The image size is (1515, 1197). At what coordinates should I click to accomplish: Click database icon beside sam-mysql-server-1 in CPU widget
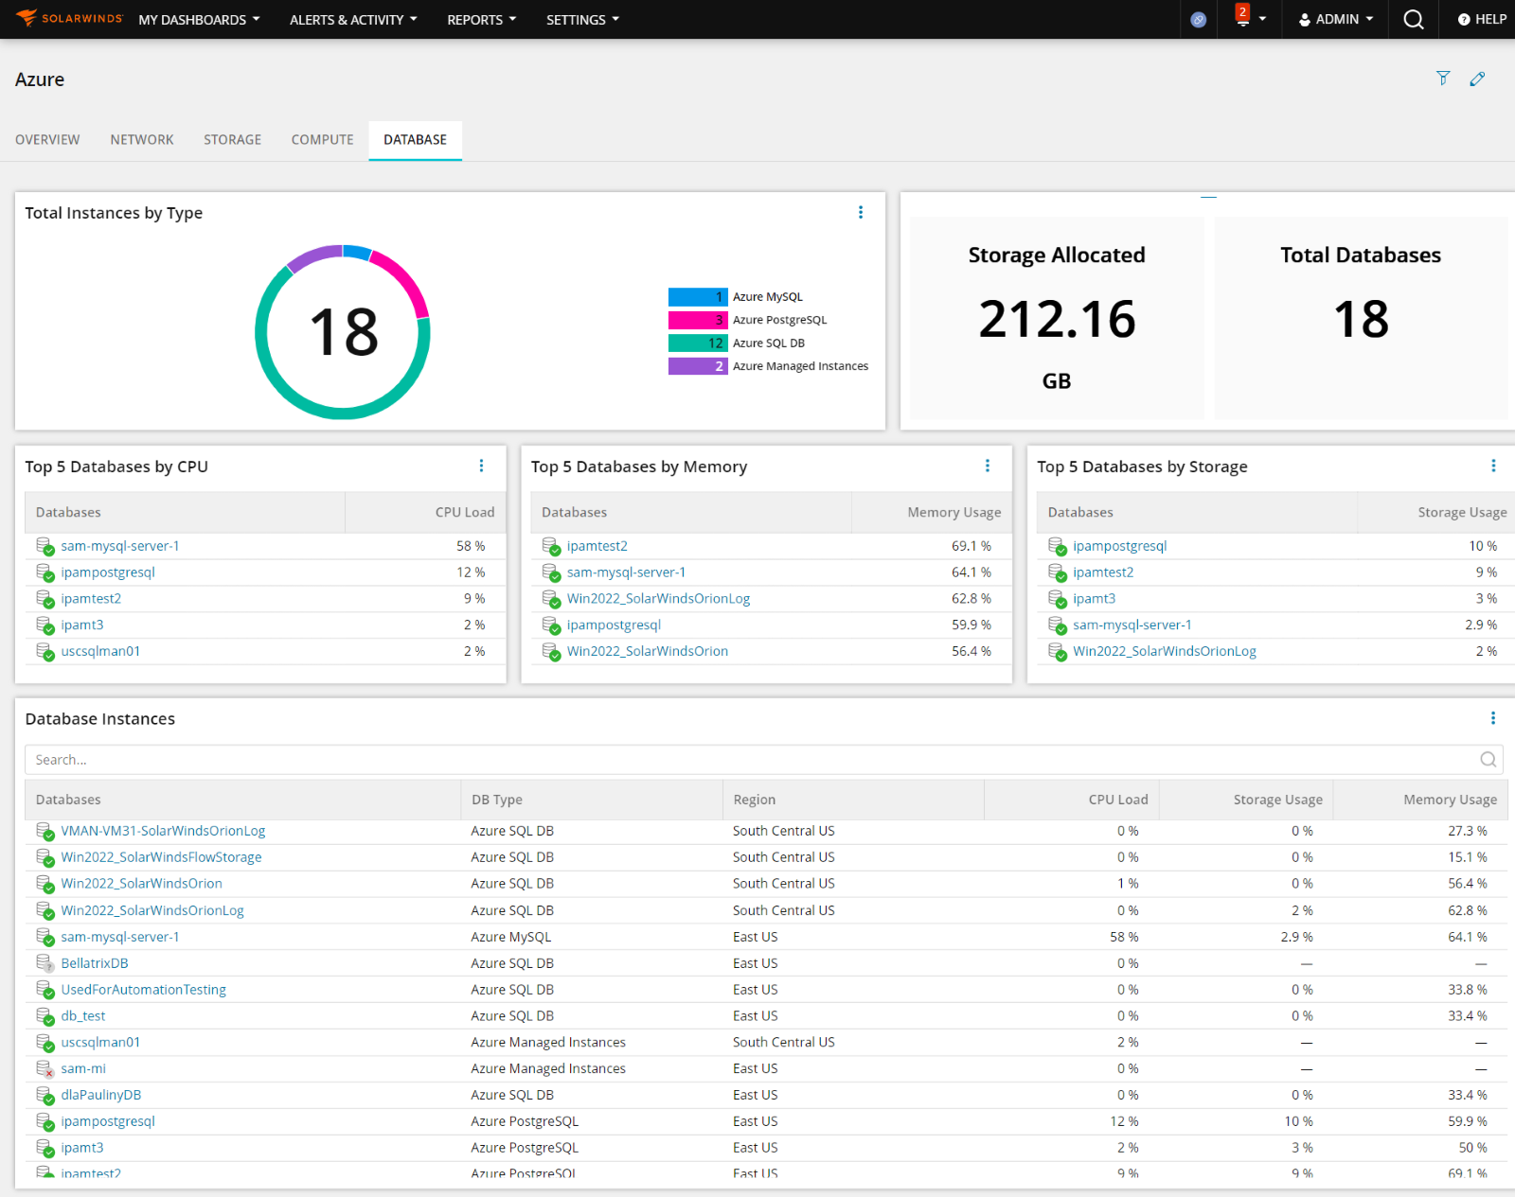point(45,546)
